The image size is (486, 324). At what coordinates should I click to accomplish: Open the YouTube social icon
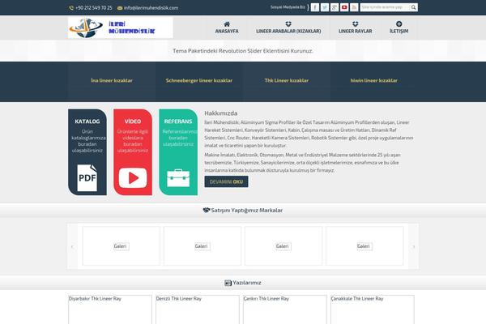344,7
